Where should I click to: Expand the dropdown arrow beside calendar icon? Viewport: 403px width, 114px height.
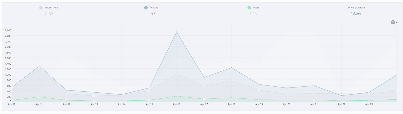(397, 23)
